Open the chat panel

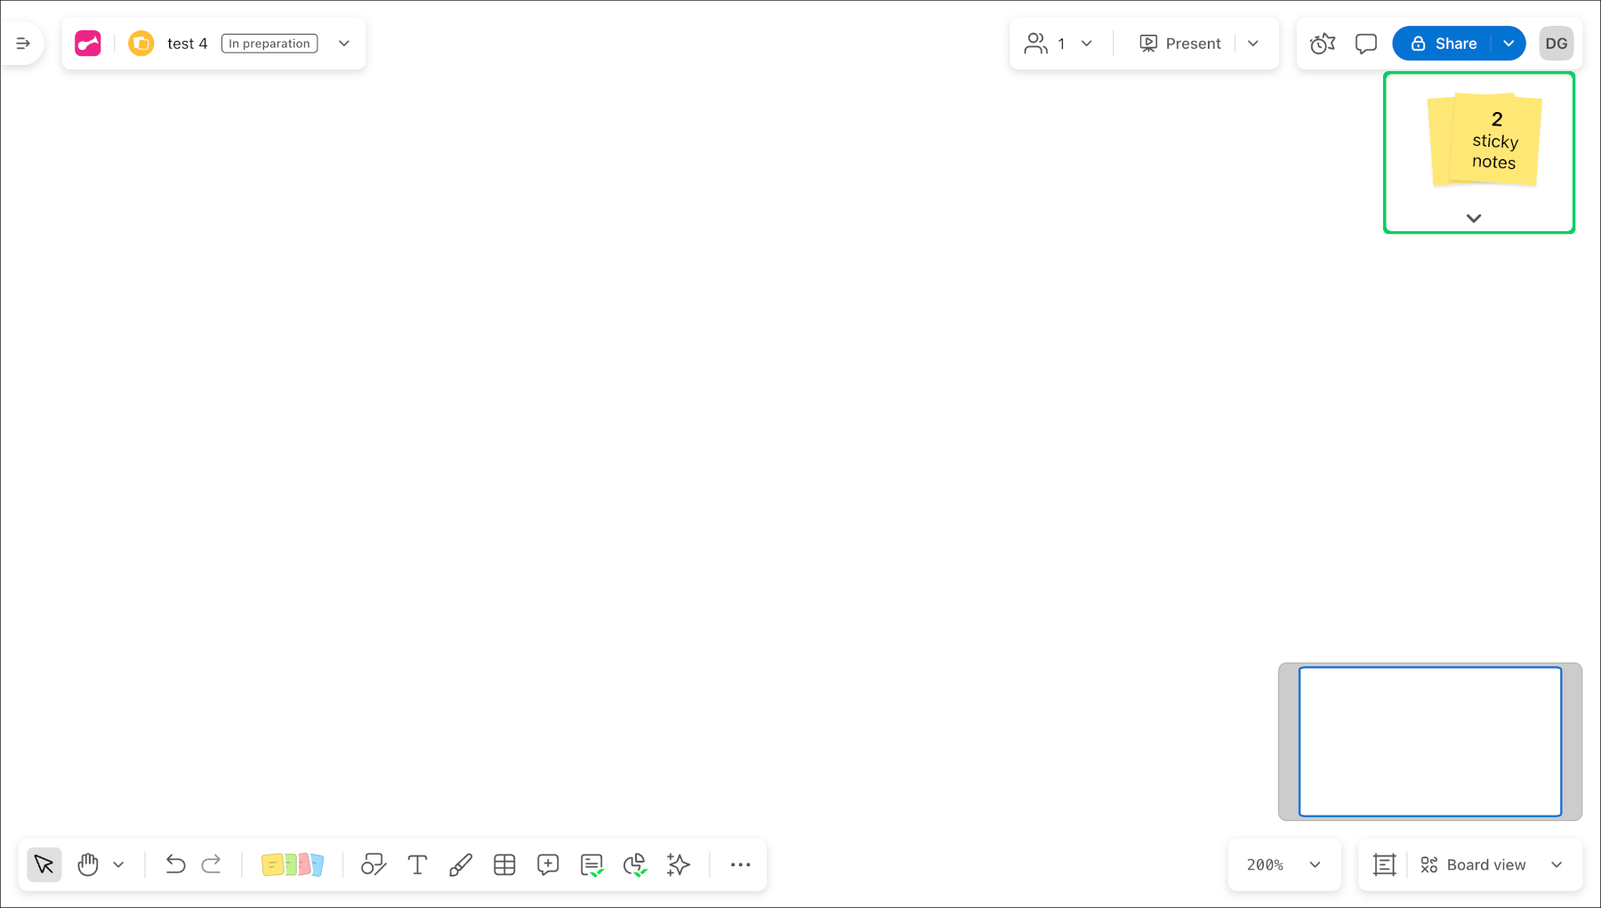tap(1365, 43)
